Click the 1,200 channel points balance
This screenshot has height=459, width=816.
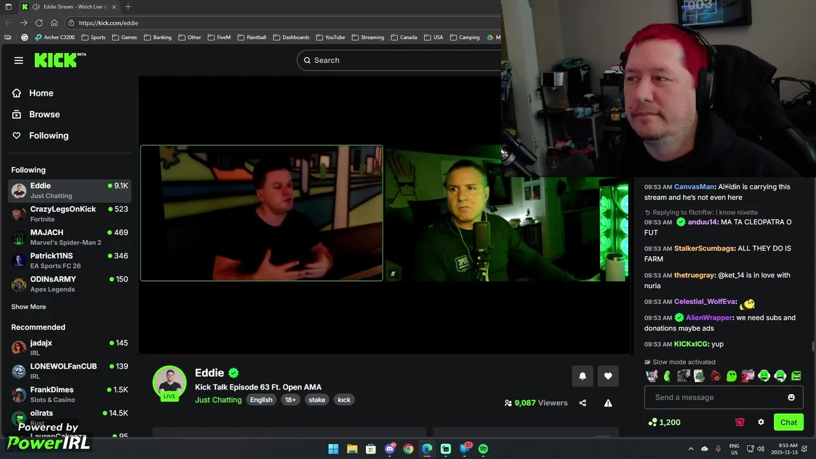[x=664, y=422]
